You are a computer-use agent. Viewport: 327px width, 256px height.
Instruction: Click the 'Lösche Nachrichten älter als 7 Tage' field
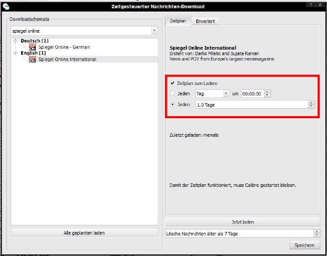239,234
